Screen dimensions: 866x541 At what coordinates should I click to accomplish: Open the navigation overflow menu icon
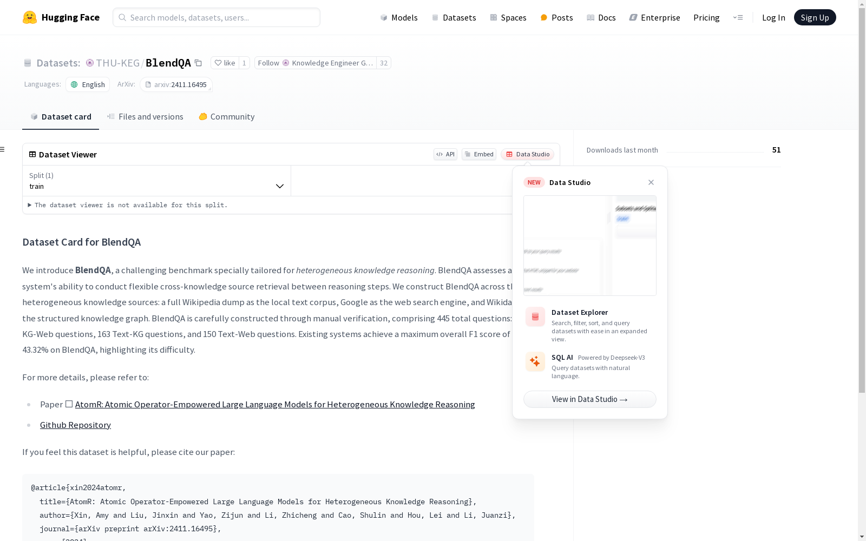pyautogui.click(x=738, y=17)
